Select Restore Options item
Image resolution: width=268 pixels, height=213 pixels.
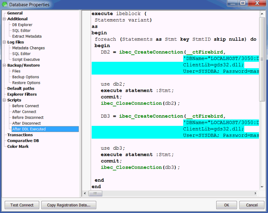tap(26, 83)
